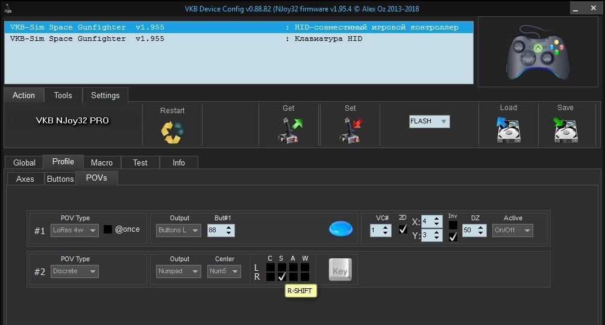Click the gamepad controller image
This screenshot has width=605, height=325.
coord(538,52)
